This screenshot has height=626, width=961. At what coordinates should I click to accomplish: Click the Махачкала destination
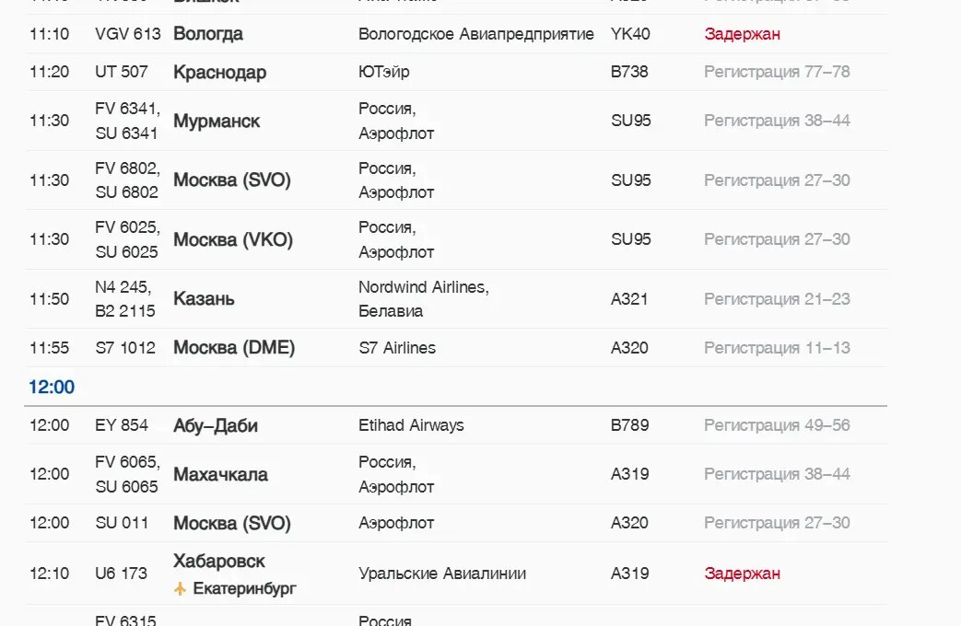click(x=220, y=474)
